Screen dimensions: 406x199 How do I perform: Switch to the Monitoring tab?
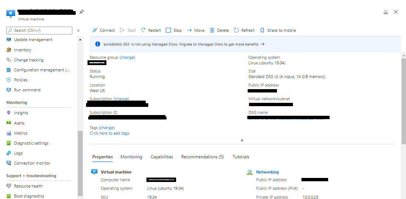click(x=131, y=157)
